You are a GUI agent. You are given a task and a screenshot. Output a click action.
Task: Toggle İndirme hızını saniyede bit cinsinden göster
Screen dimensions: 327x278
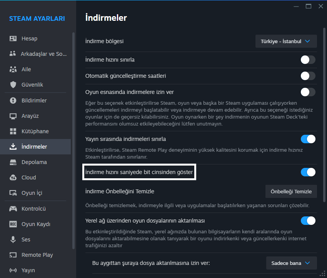click(308, 172)
